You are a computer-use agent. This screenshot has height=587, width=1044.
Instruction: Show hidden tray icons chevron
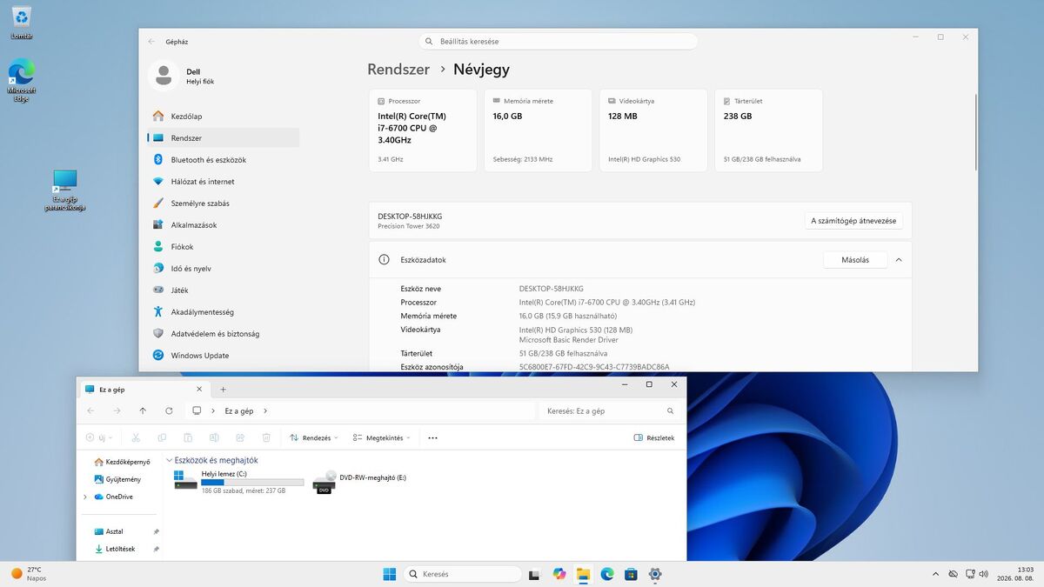(x=935, y=574)
